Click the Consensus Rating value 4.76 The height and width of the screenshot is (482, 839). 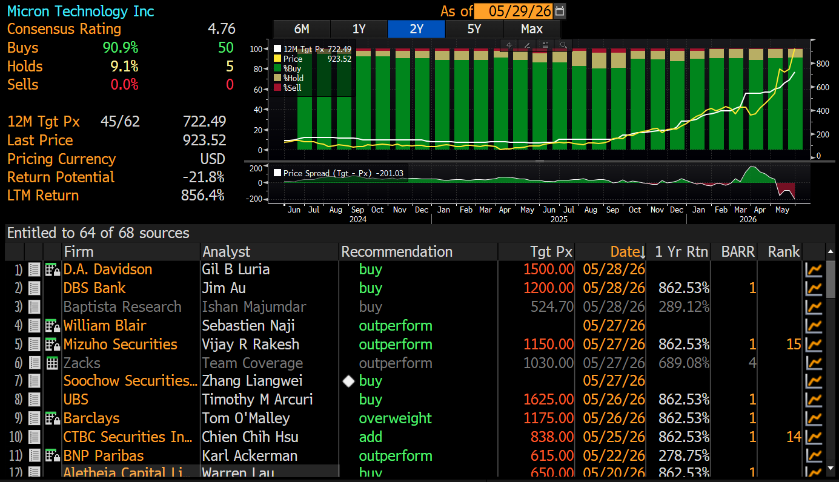point(221,29)
